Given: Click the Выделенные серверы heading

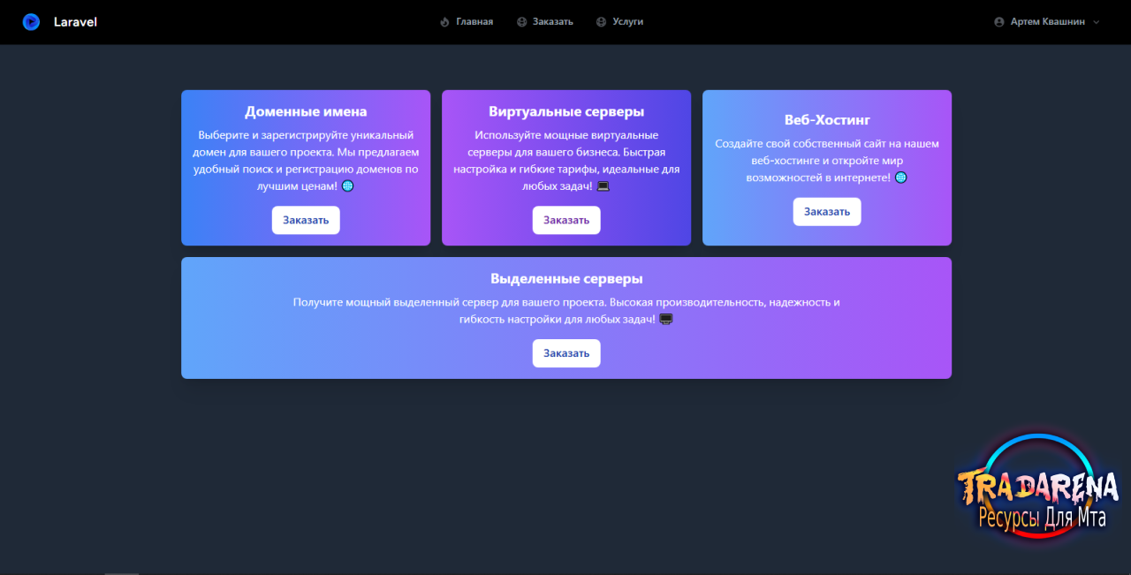Looking at the screenshot, I should [x=566, y=279].
